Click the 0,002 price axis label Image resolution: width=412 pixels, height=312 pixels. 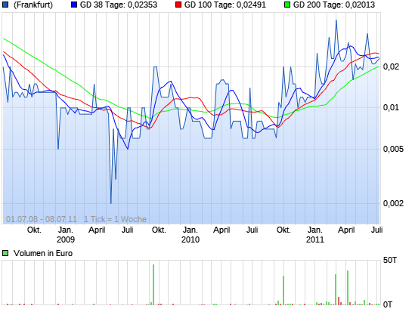pos(393,203)
